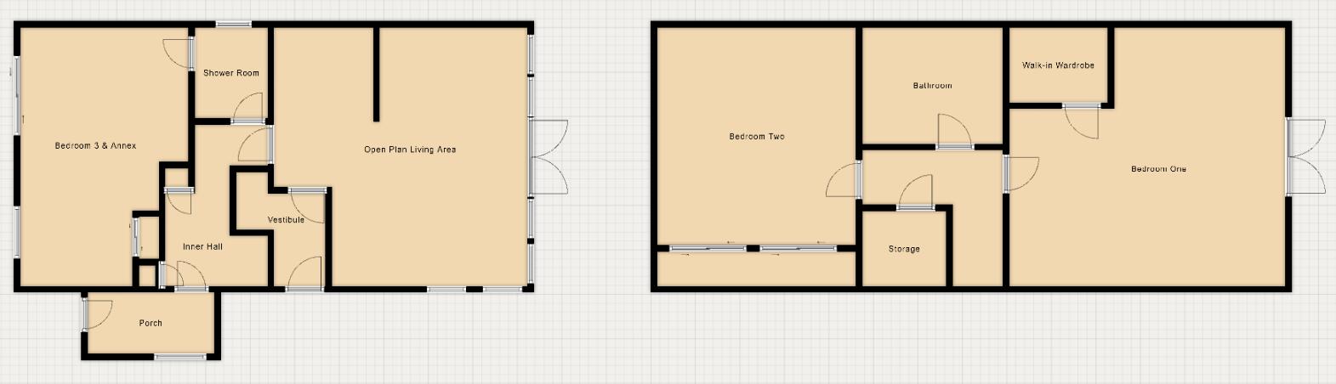
Task: Click the Bathroom label upstairs
Action: pos(932,86)
